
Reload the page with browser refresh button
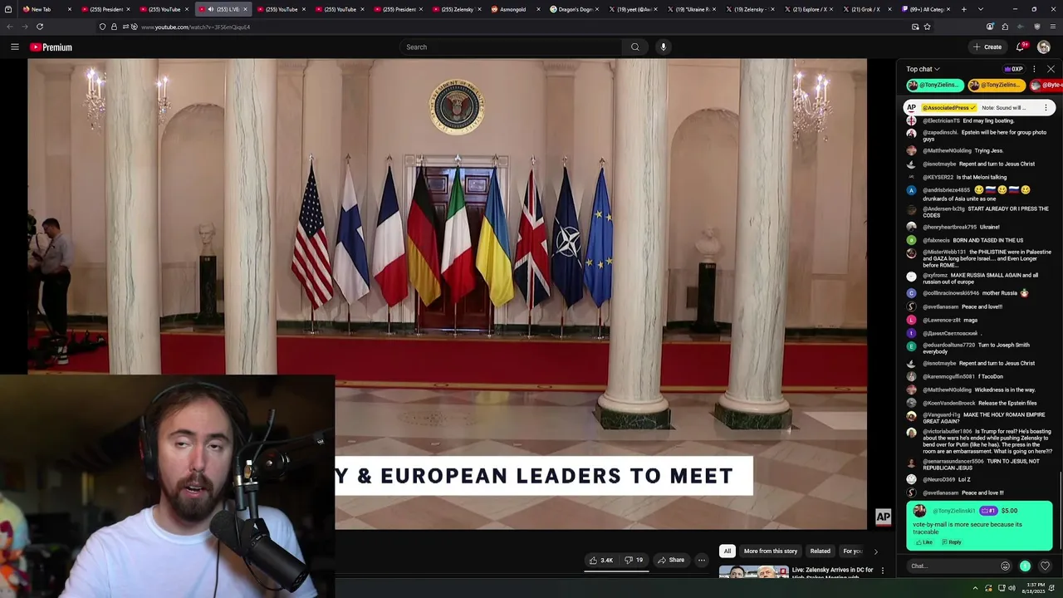(x=39, y=27)
